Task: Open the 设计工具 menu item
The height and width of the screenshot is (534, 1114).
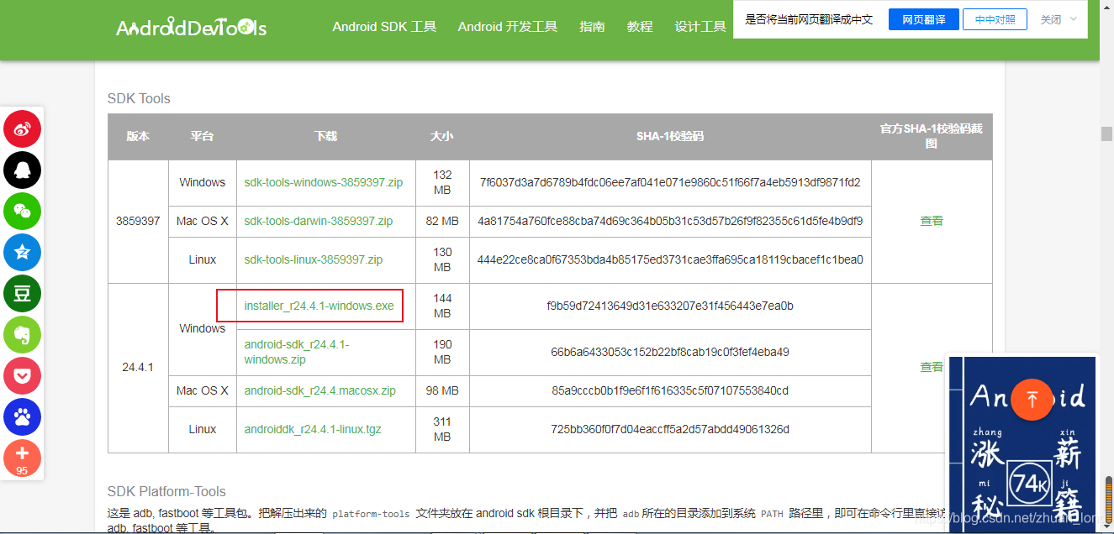Action: tap(700, 27)
